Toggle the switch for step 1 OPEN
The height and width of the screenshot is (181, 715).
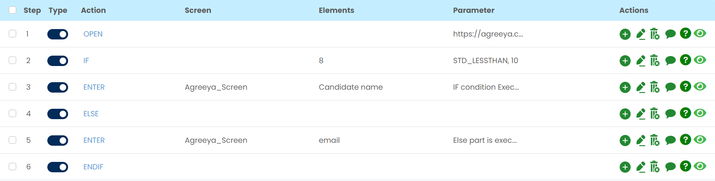pyautogui.click(x=58, y=34)
